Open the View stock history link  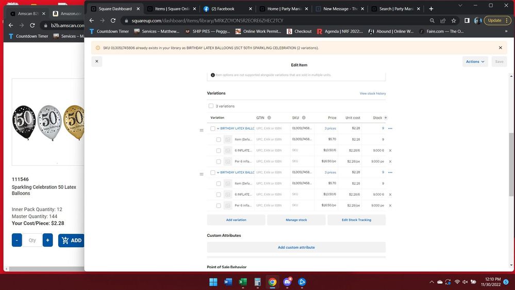[x=372, y=93]
